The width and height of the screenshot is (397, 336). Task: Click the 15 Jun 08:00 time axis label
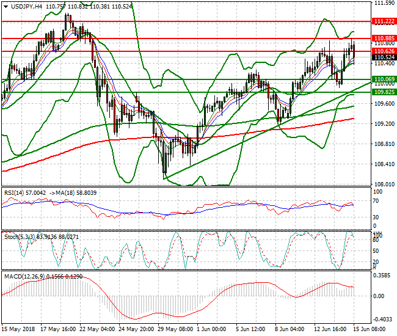tap(369, 329)
